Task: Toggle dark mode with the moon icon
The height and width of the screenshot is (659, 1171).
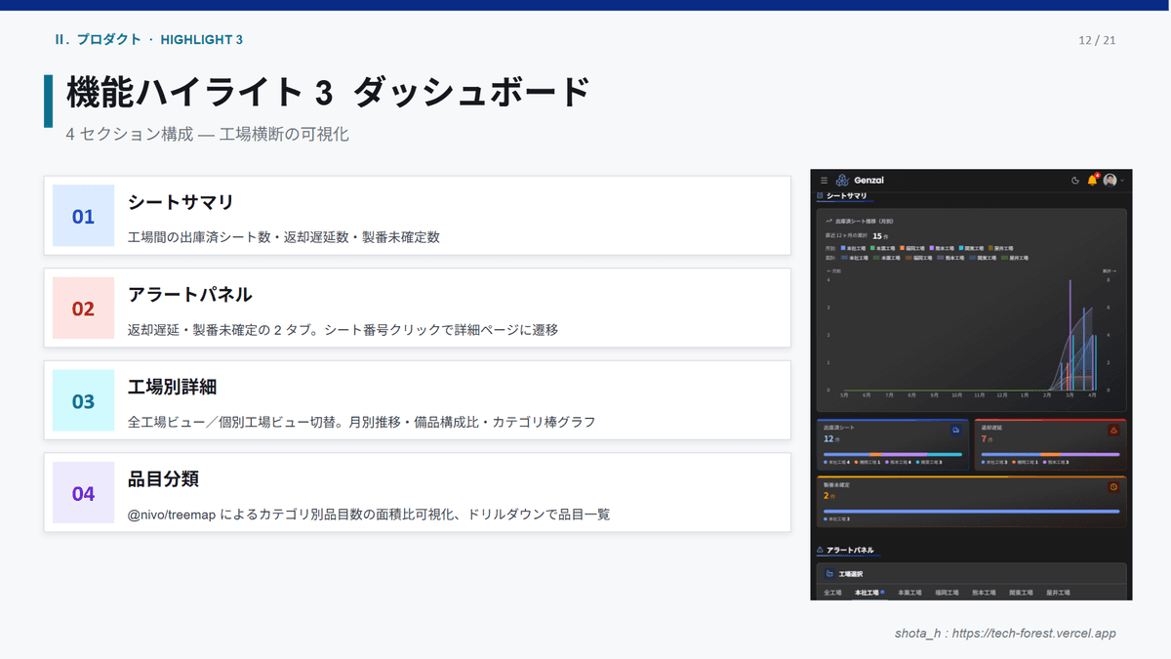Action: tap(1075, 180)
